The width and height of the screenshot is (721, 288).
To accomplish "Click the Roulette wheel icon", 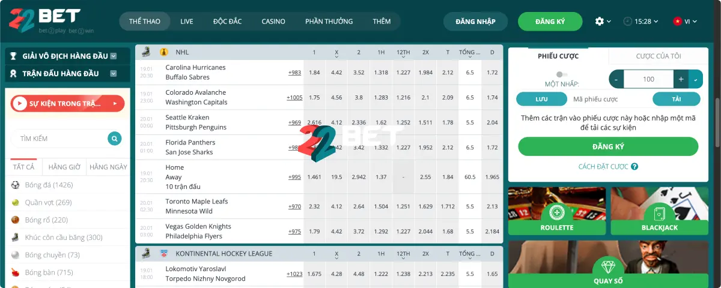I will tap(557, 214).
